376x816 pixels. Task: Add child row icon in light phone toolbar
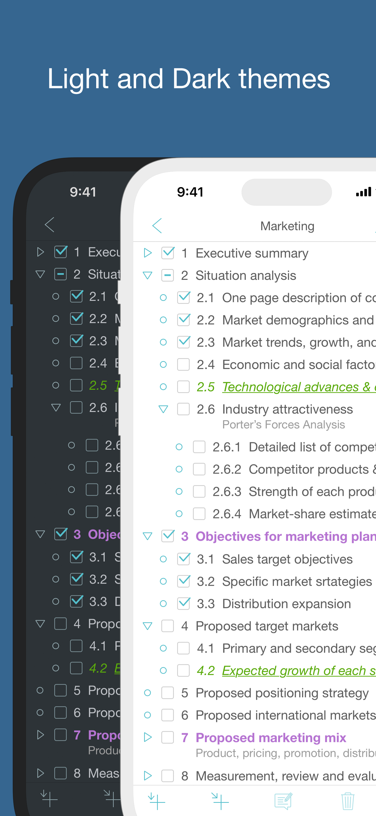click(220, 801)
